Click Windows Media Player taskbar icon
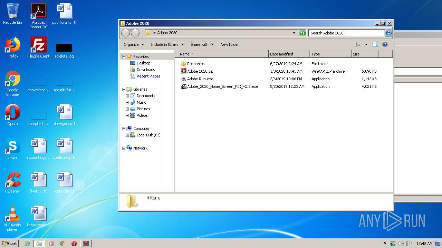Screen dimensions: 442x248 coord(51,244)
